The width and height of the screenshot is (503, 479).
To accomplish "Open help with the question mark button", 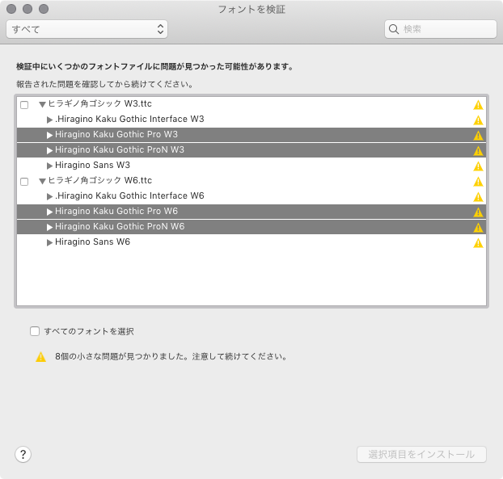I will [x=23, y=454].
